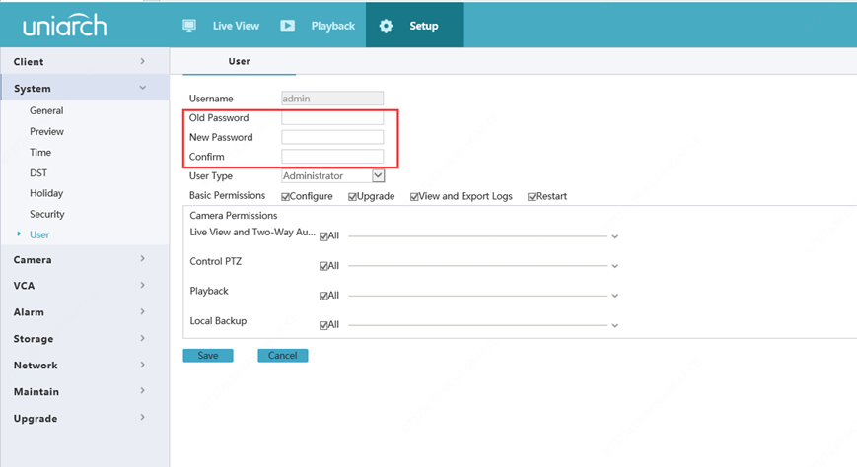
Task: Click the Camera section arrow icon
Action: click(142, 259)
